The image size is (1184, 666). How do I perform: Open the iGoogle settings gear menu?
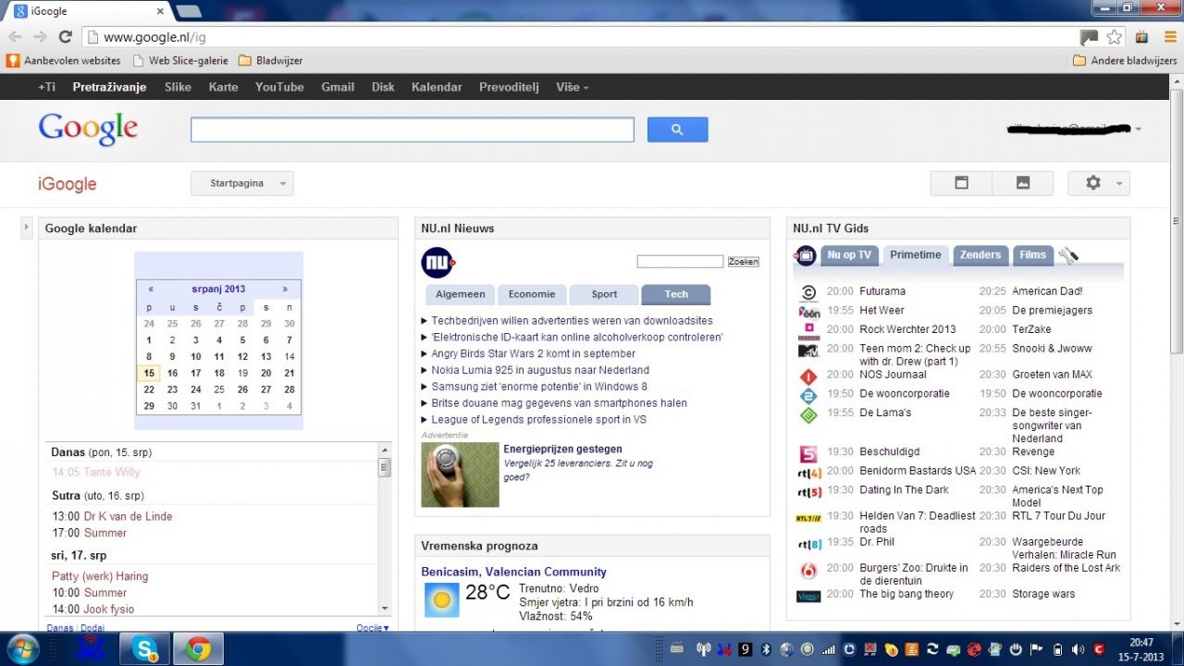click(1099, 183)
